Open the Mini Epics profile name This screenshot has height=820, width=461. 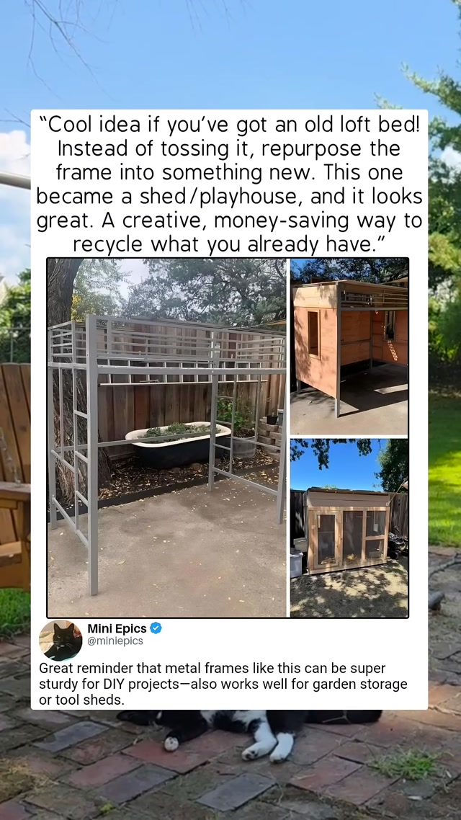pos(117,628)
